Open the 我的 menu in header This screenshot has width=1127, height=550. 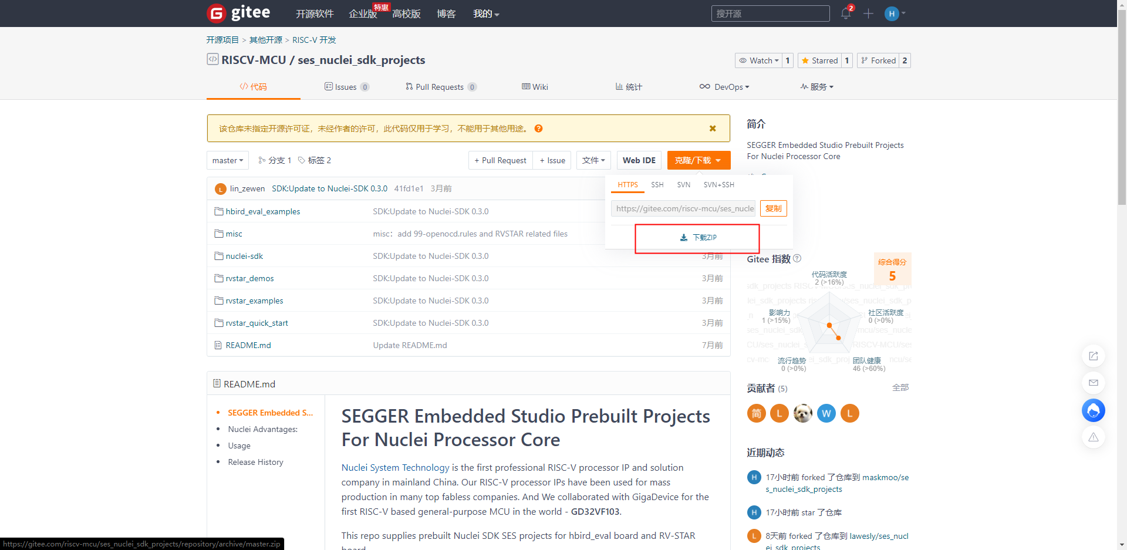pyautogui.click(x=486, y=14)
